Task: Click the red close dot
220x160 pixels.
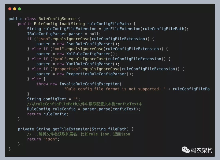Action: [x=10, y=9]
